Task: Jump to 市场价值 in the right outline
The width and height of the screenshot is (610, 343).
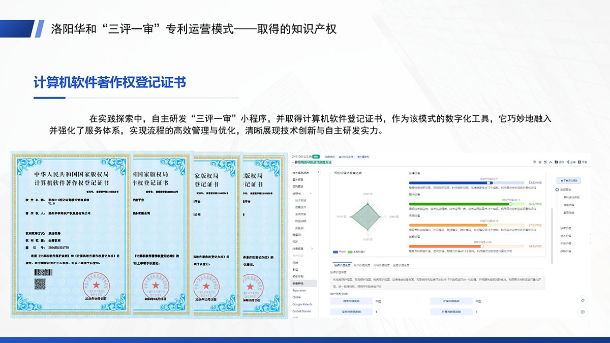Action: [x=565, y=243]
